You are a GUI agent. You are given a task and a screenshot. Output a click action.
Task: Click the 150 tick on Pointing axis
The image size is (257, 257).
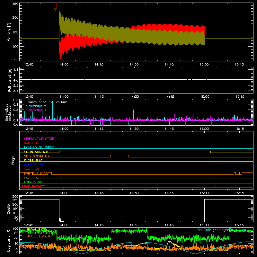click(15, 32)
